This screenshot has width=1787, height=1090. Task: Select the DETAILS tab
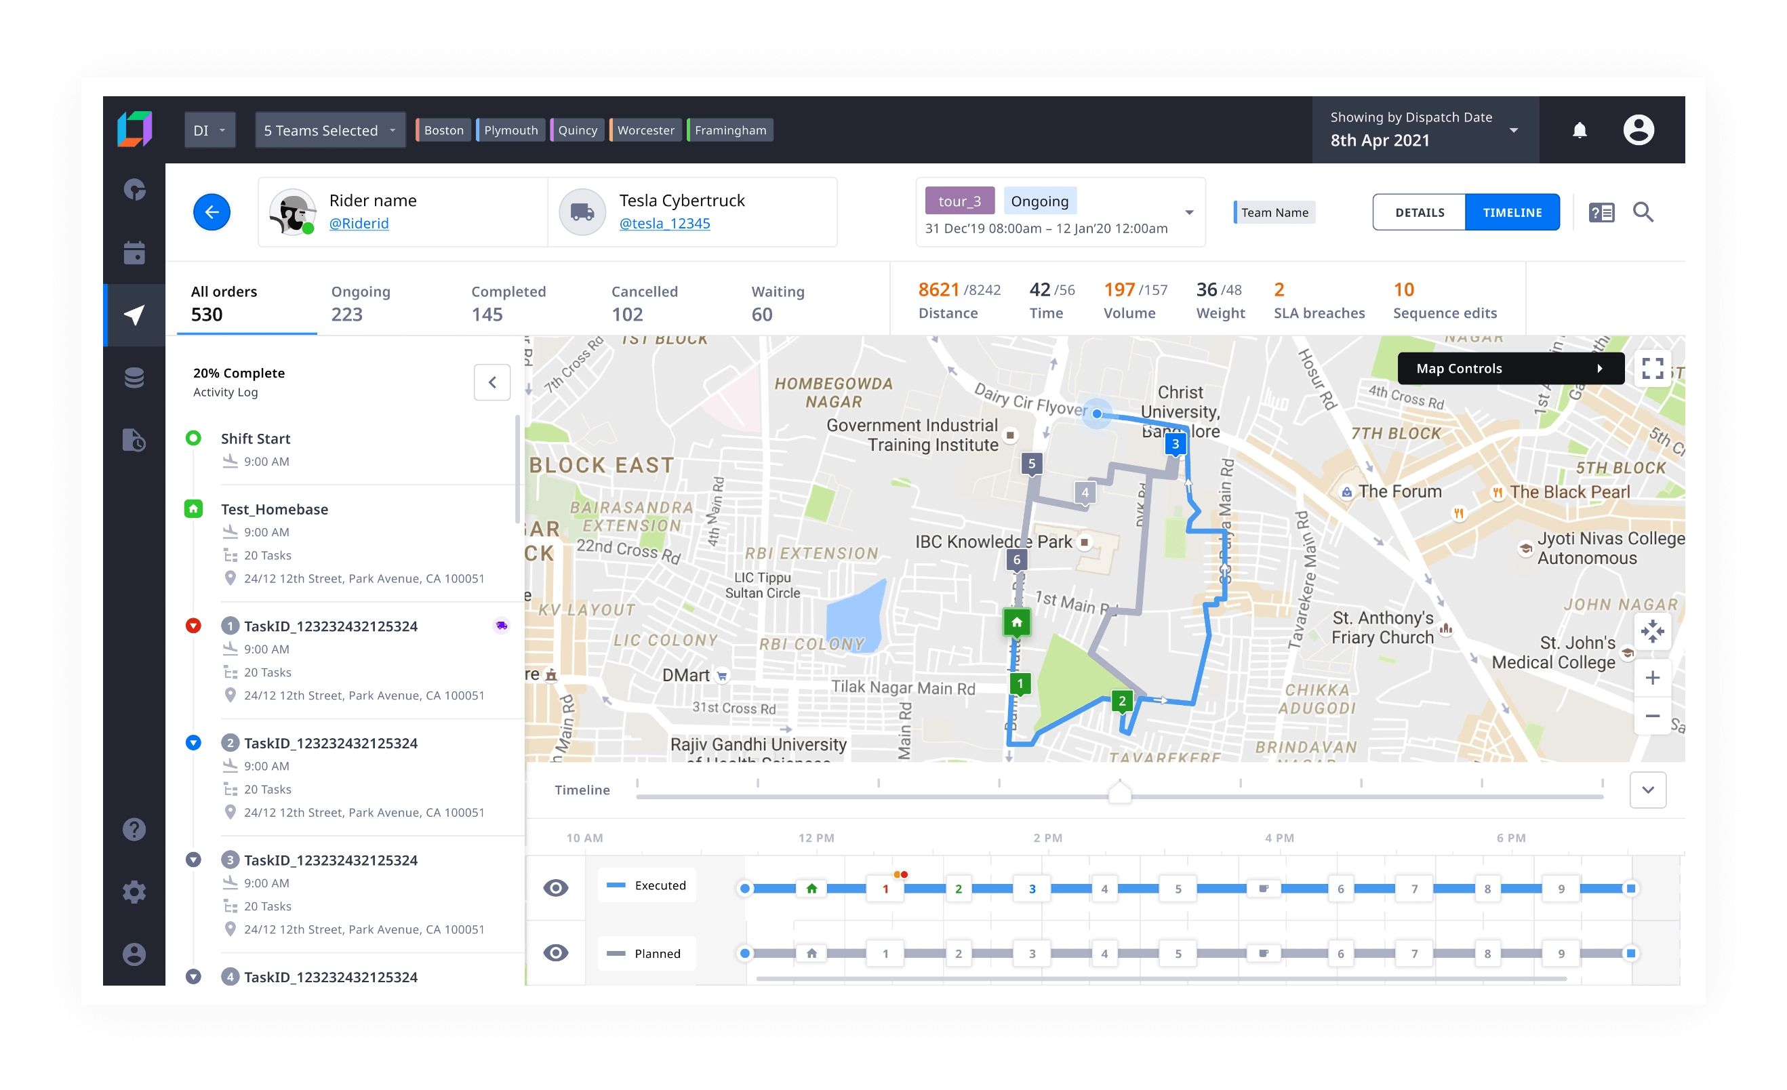coord(1421,212)
